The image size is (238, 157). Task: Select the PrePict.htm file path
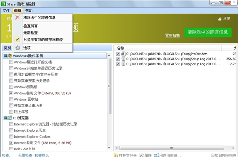pyautogui.click(x=167, y=54)
